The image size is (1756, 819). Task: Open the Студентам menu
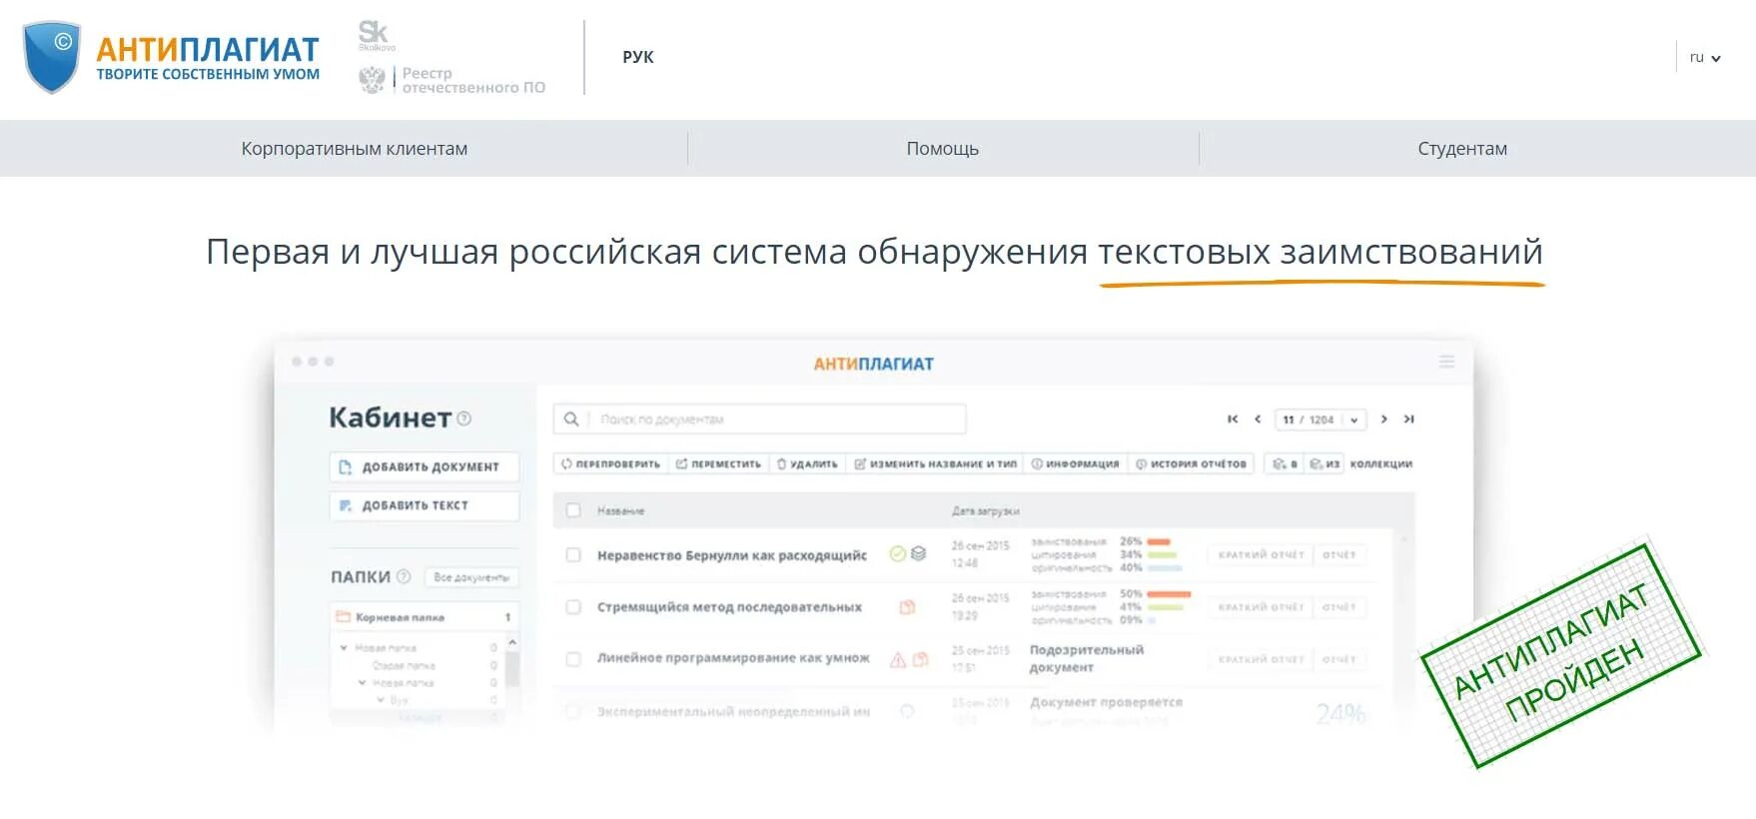point(1462,149)
